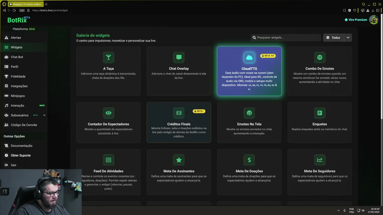383x215 pixels.
Task: Click the Integrações sidebar icon
Action: coord(6,86)
